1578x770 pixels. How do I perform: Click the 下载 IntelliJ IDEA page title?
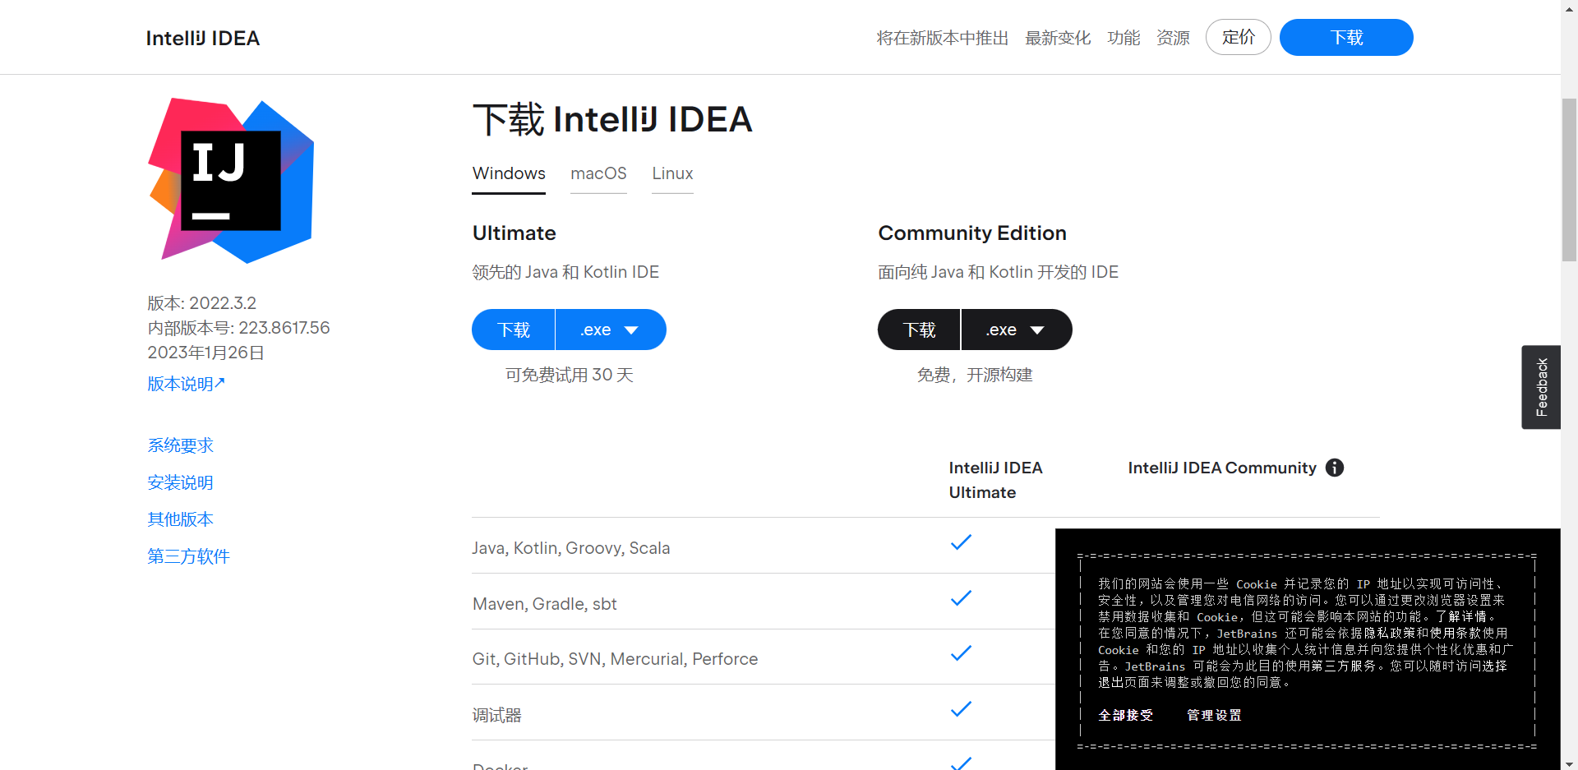(612, 119)
